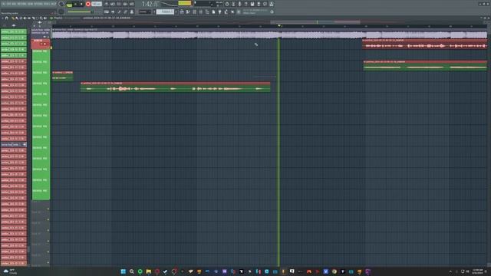Open the Browser view icon
This screenshot has height=276, width=491.
(x=207, y=11)
